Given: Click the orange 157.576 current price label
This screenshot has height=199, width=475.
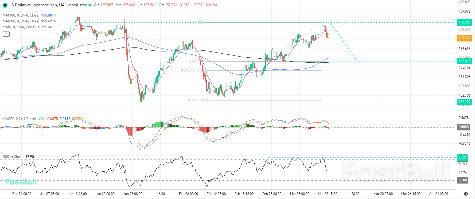Looking at the screenshot, I should click(x=464, y=38).
